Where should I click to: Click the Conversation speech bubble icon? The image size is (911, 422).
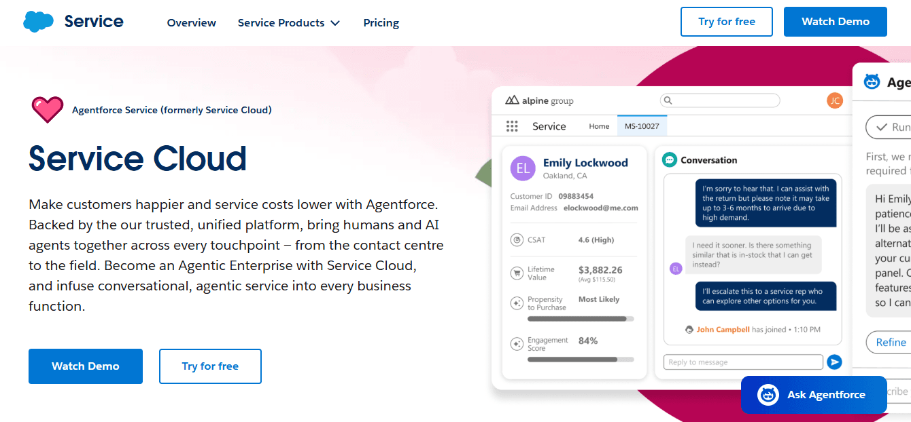(x=670, y=159)
